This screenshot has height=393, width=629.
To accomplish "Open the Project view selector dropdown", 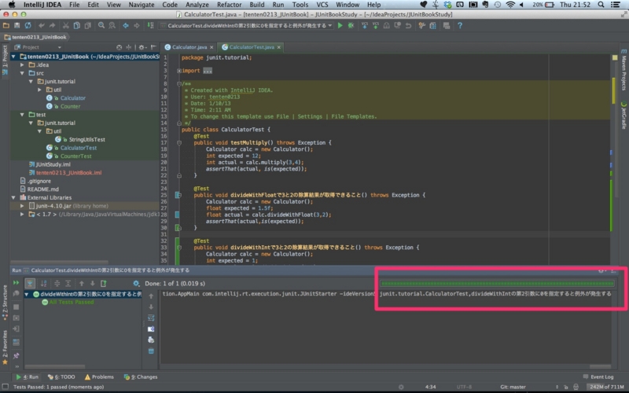I will (38, 47).
